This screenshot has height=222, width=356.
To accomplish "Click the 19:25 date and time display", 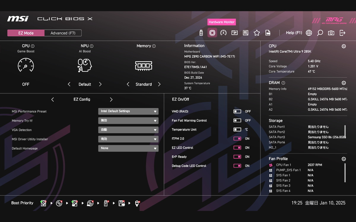I will pyautogui.click(x=318, y=203).
